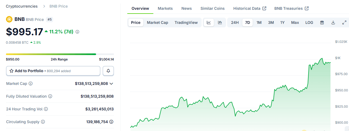Viewport: 349px width, 131px height.
Task: Click the $925.00 y-axis label
Action: (x=341, y=106)
